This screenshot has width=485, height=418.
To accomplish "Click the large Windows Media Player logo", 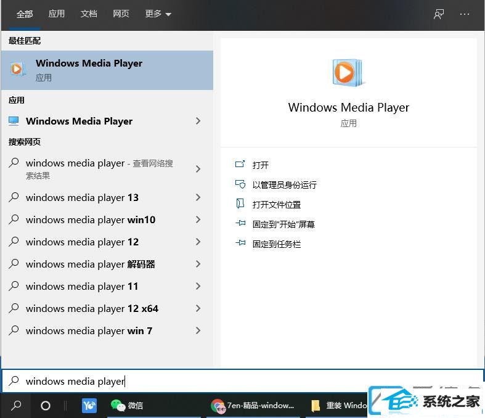I will 348,73.
